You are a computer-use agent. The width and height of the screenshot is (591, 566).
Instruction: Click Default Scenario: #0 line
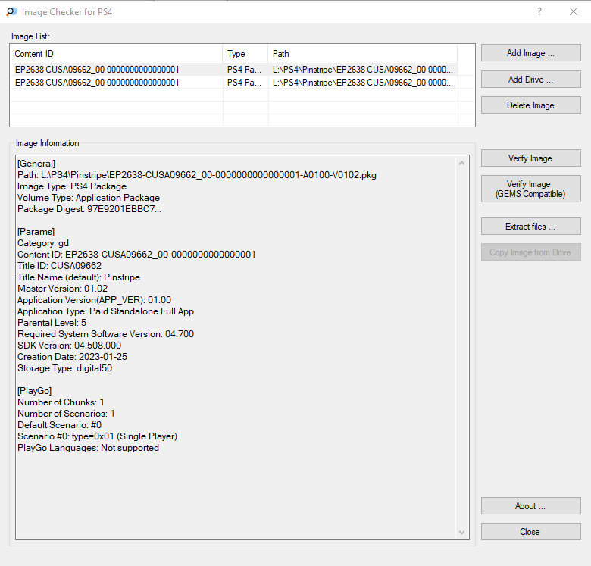[60, 425]
